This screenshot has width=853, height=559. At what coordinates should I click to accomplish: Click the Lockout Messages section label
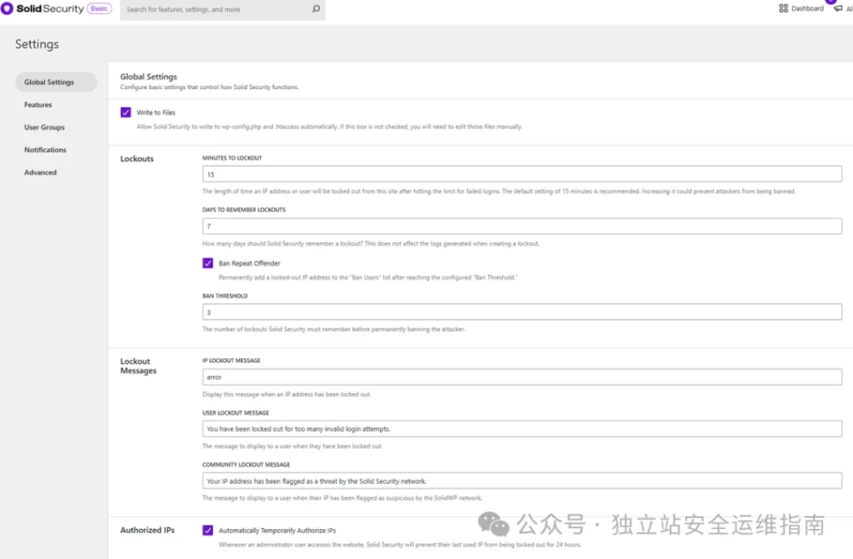138,366
